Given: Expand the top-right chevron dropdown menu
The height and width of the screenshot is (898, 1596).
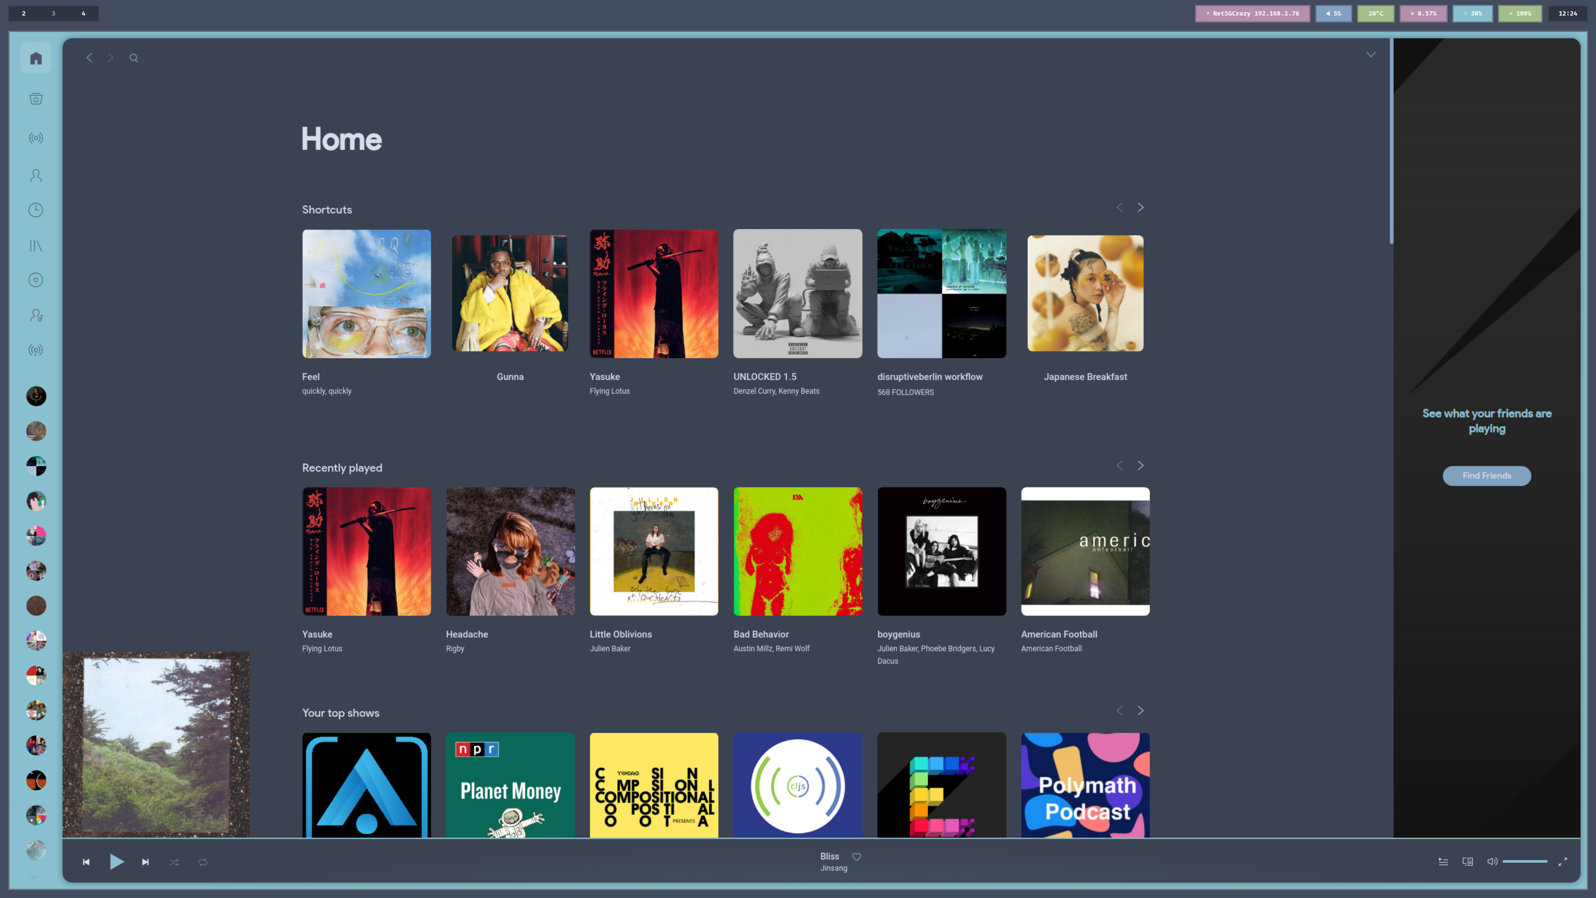Looking at the screenshot, I should coord(1370,54).
